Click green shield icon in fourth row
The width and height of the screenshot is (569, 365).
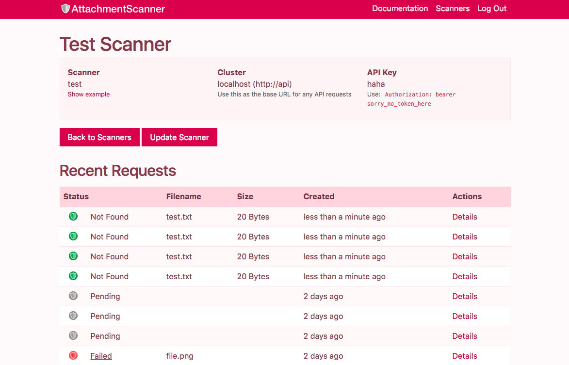tap(73, 276)
